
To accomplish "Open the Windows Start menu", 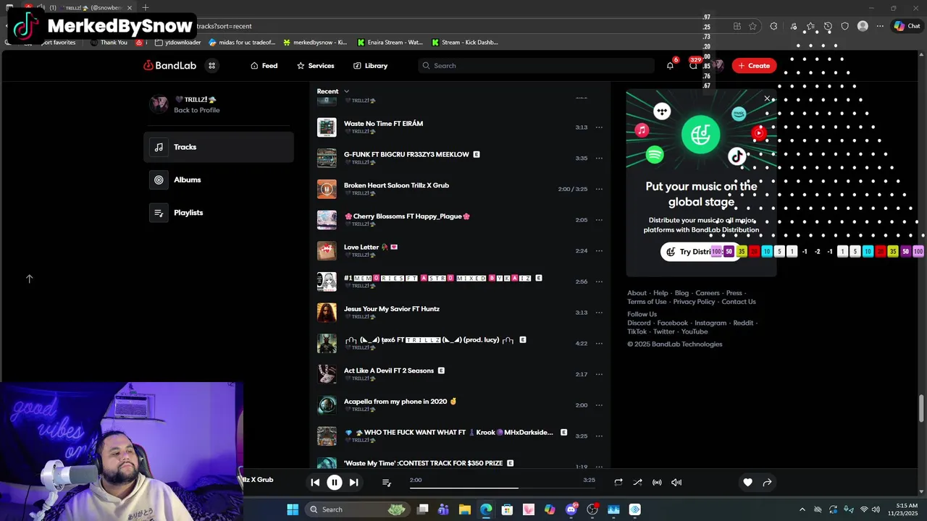I will [293, 509].
